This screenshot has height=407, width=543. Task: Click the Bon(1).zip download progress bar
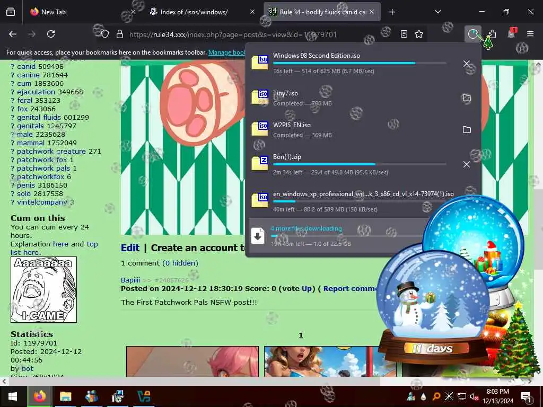tap(360, 164)
